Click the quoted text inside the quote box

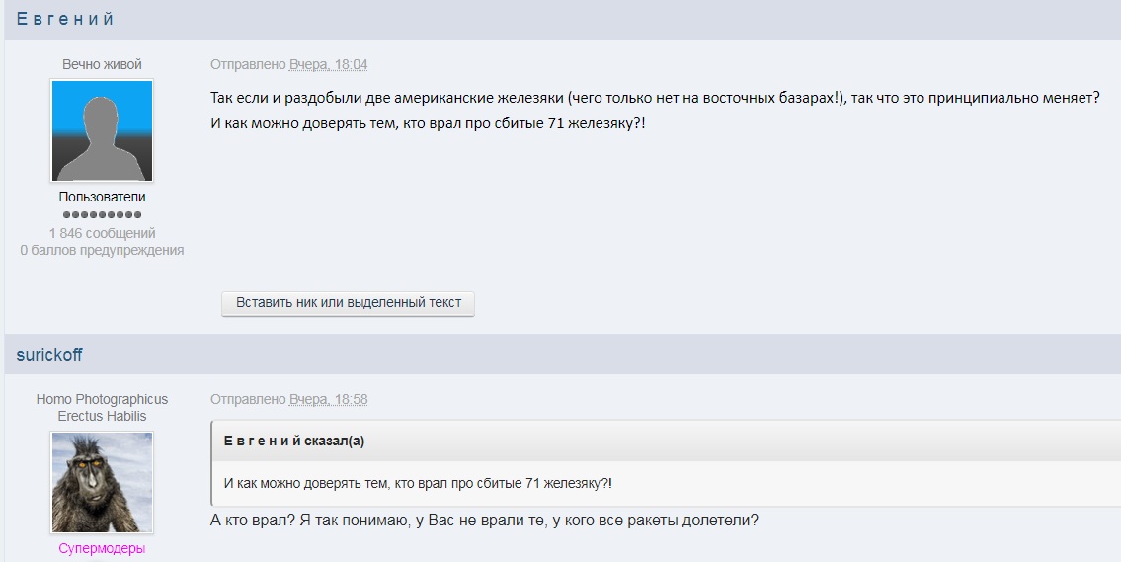pos(418,483)
